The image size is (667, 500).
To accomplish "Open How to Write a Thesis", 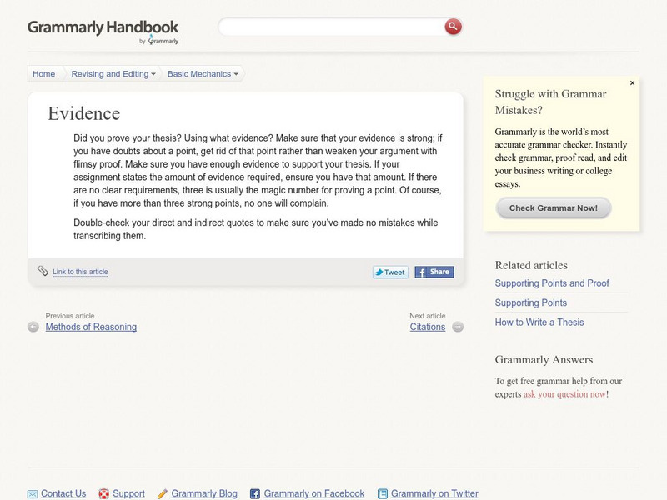I will coord(539,322).
